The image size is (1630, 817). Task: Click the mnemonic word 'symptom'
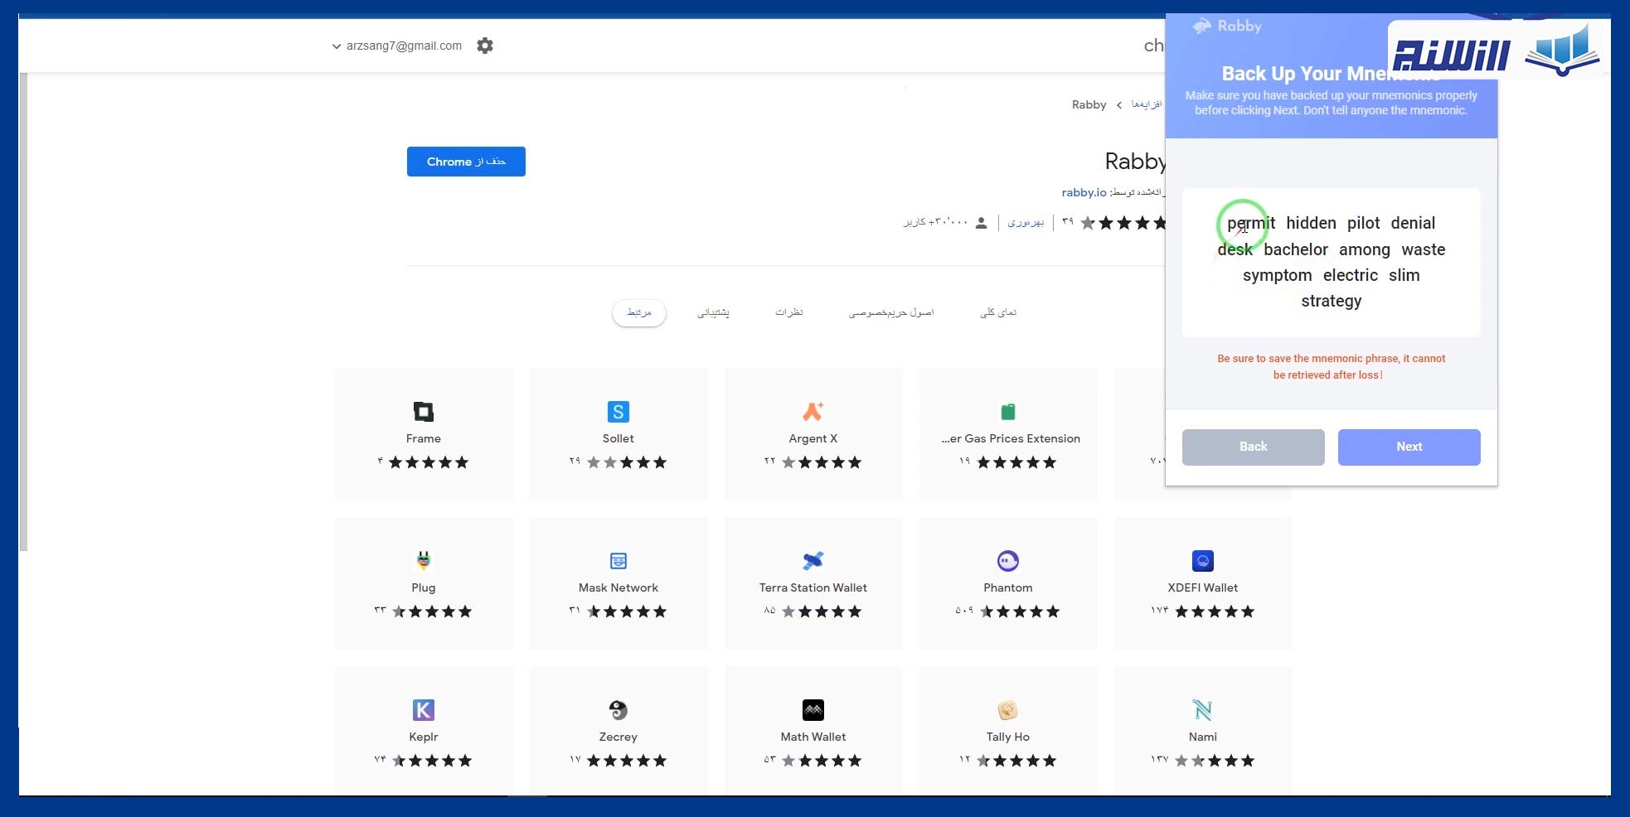pos(1277,275)
